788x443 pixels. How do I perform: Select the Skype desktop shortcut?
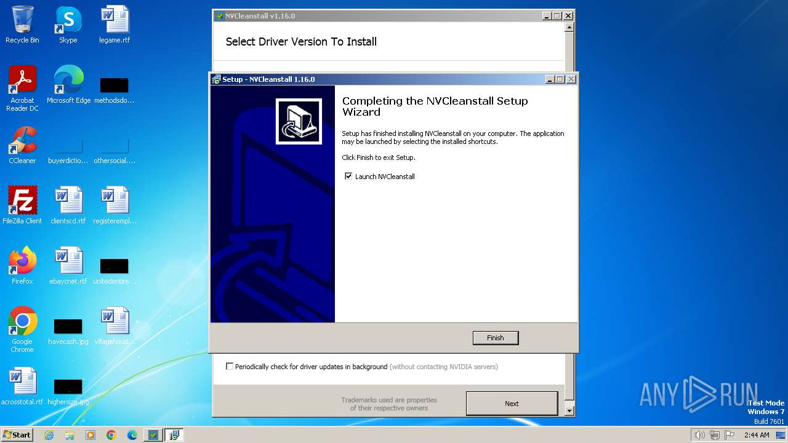(68, 25)
